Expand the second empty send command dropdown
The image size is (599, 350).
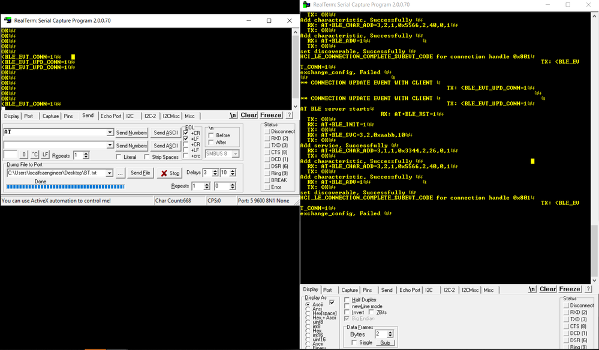[x=110, y=145]
